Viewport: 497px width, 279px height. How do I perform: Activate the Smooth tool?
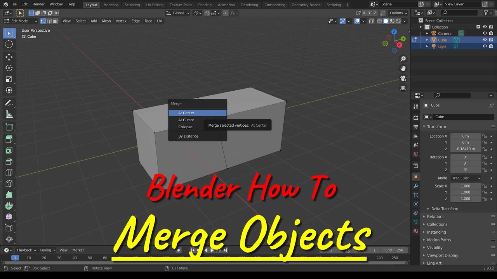pos(9,217)
